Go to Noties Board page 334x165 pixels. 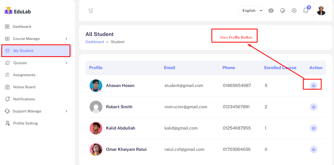[24, 87]
